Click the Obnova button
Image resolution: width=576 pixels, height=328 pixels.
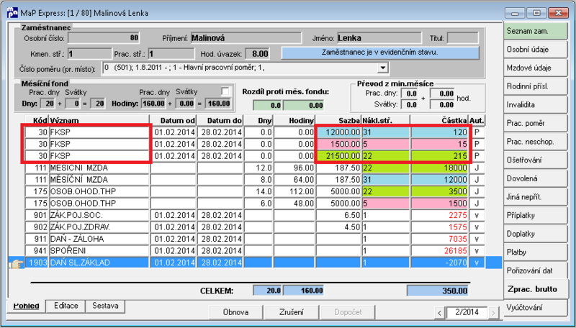pyautogui.click(x=236, y=312)
